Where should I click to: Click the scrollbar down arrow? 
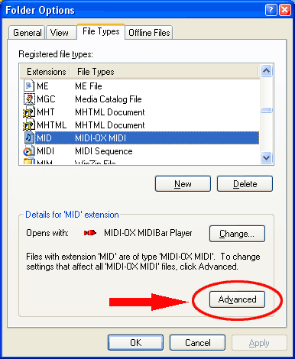pyautogui.click(x=266, y=158)
